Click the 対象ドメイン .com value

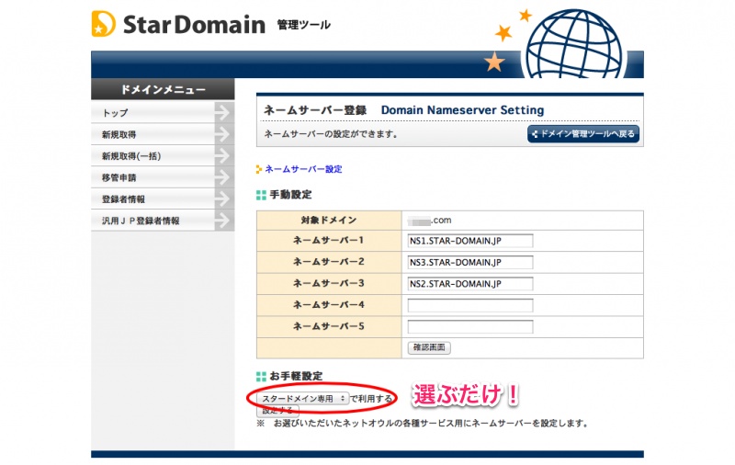(429, 221)
